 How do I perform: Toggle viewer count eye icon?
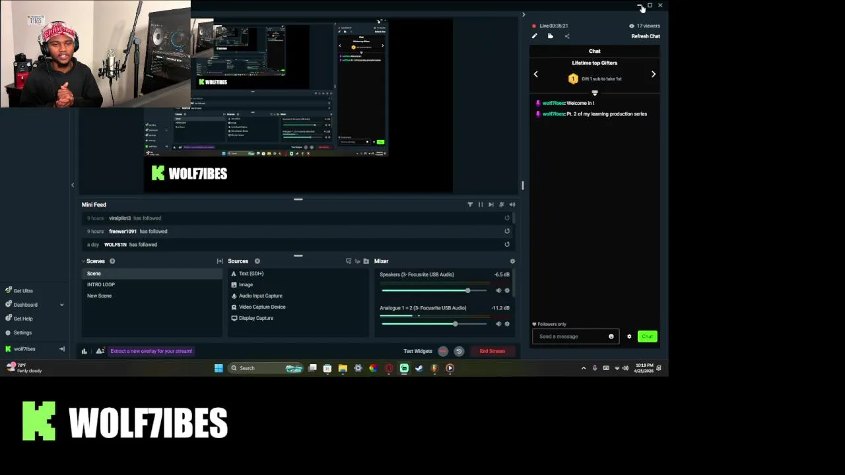[632, 26]
